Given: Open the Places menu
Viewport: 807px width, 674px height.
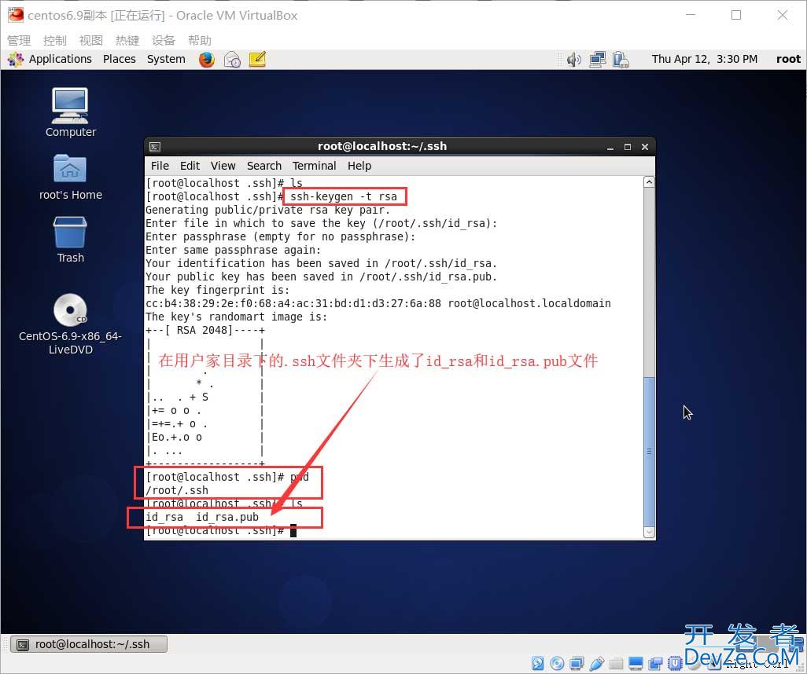Looking at the screenshot, I should click(120, 59).
